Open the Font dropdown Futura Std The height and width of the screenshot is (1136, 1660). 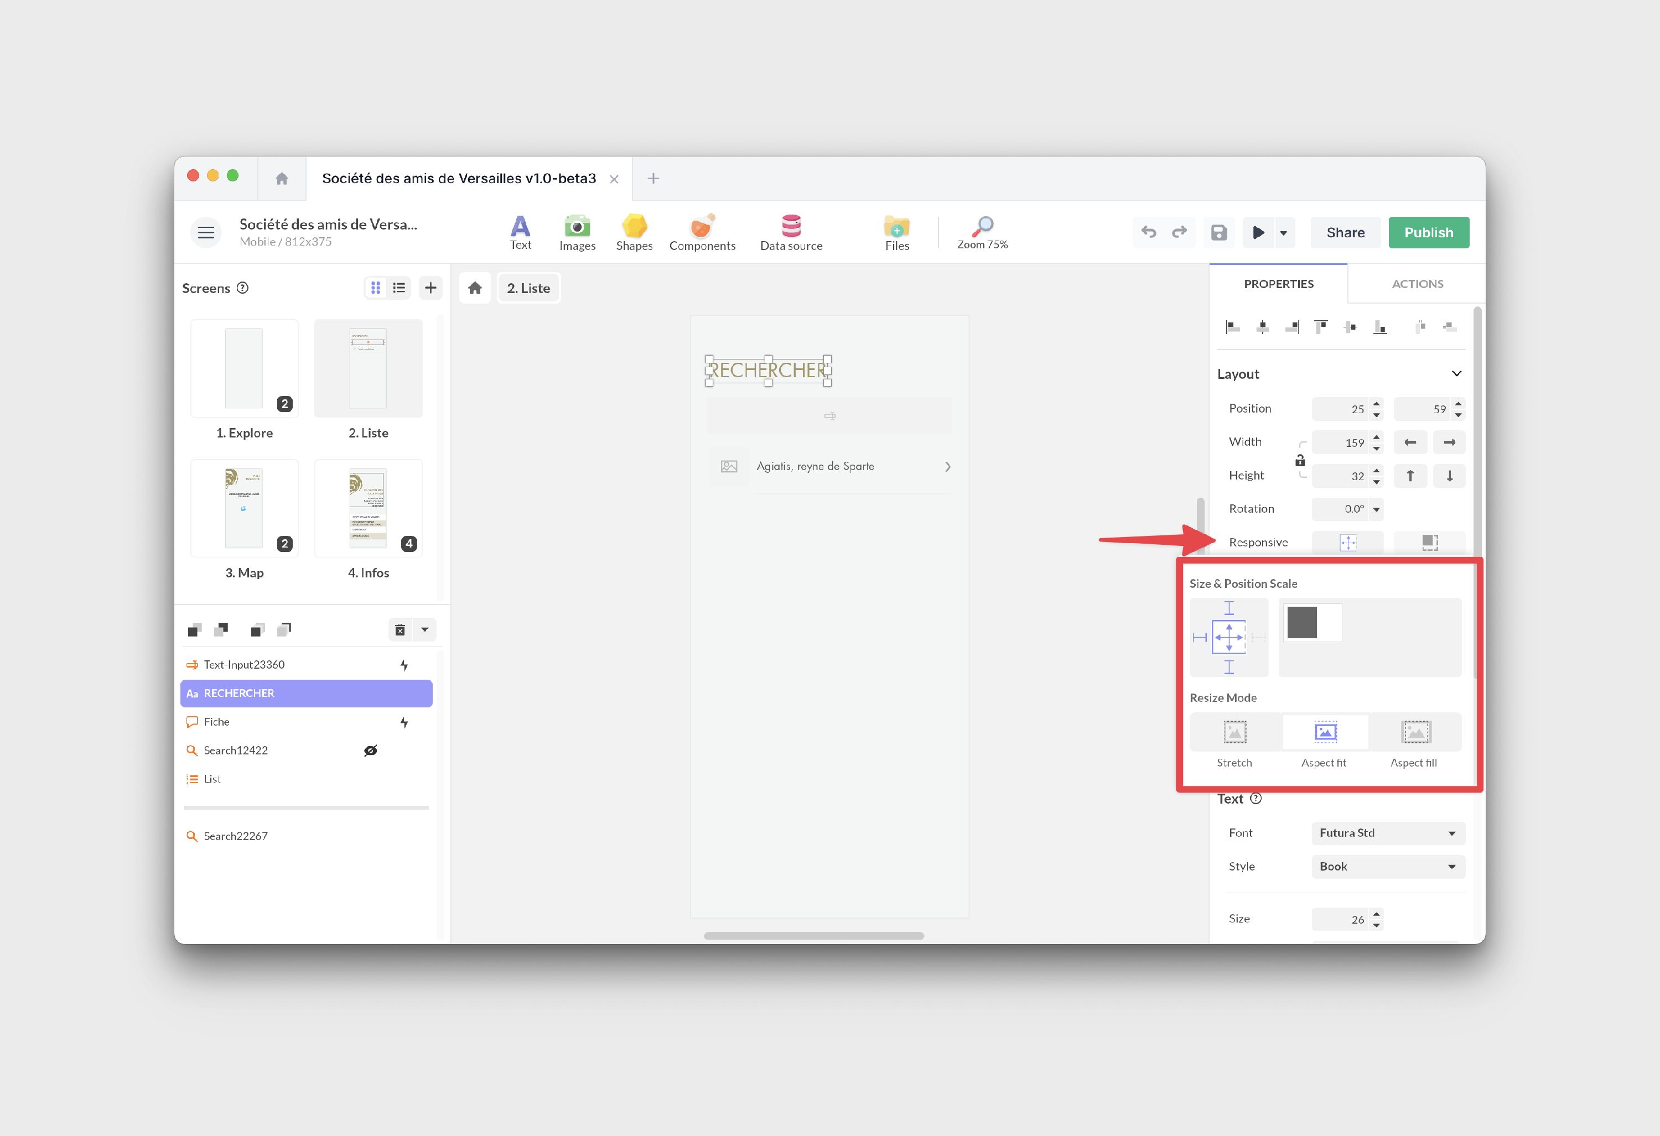pos(1387,833)
